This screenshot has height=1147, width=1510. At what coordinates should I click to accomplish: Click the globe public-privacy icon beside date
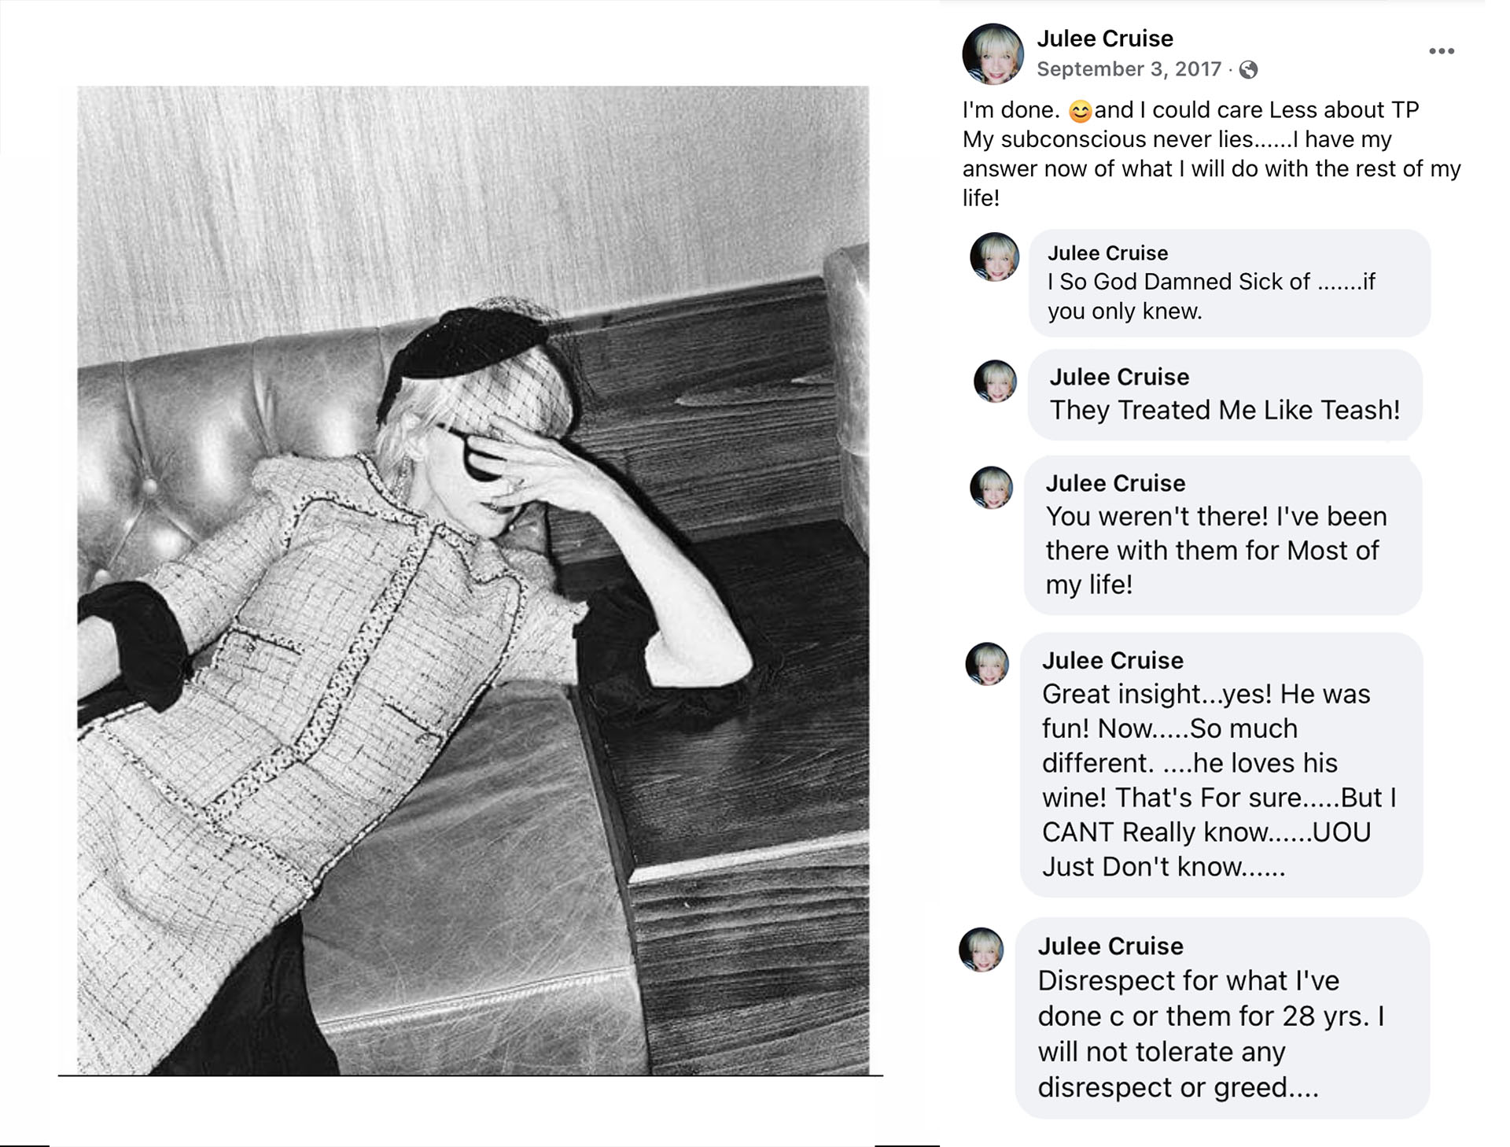(1248, 70)
